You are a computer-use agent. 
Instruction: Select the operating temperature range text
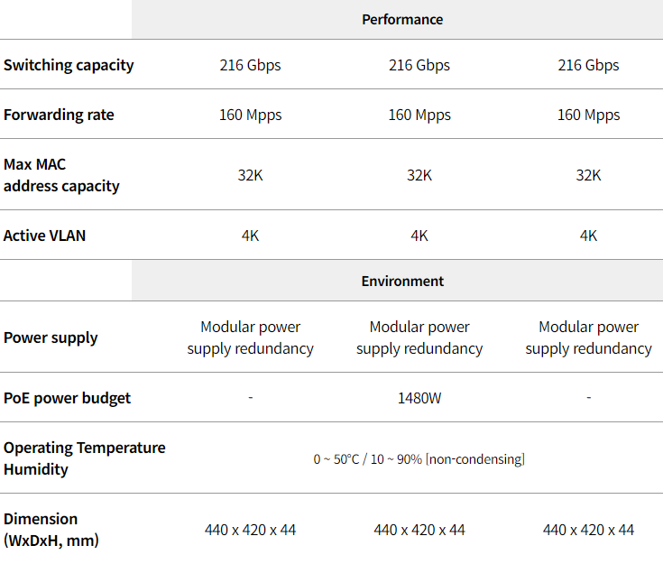pos(419,459)
